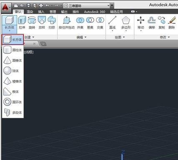The height and width of the screenshot is (160, 178).
Task: Choose 圆柱体 cylinder from the list
Action: (13, 50)
